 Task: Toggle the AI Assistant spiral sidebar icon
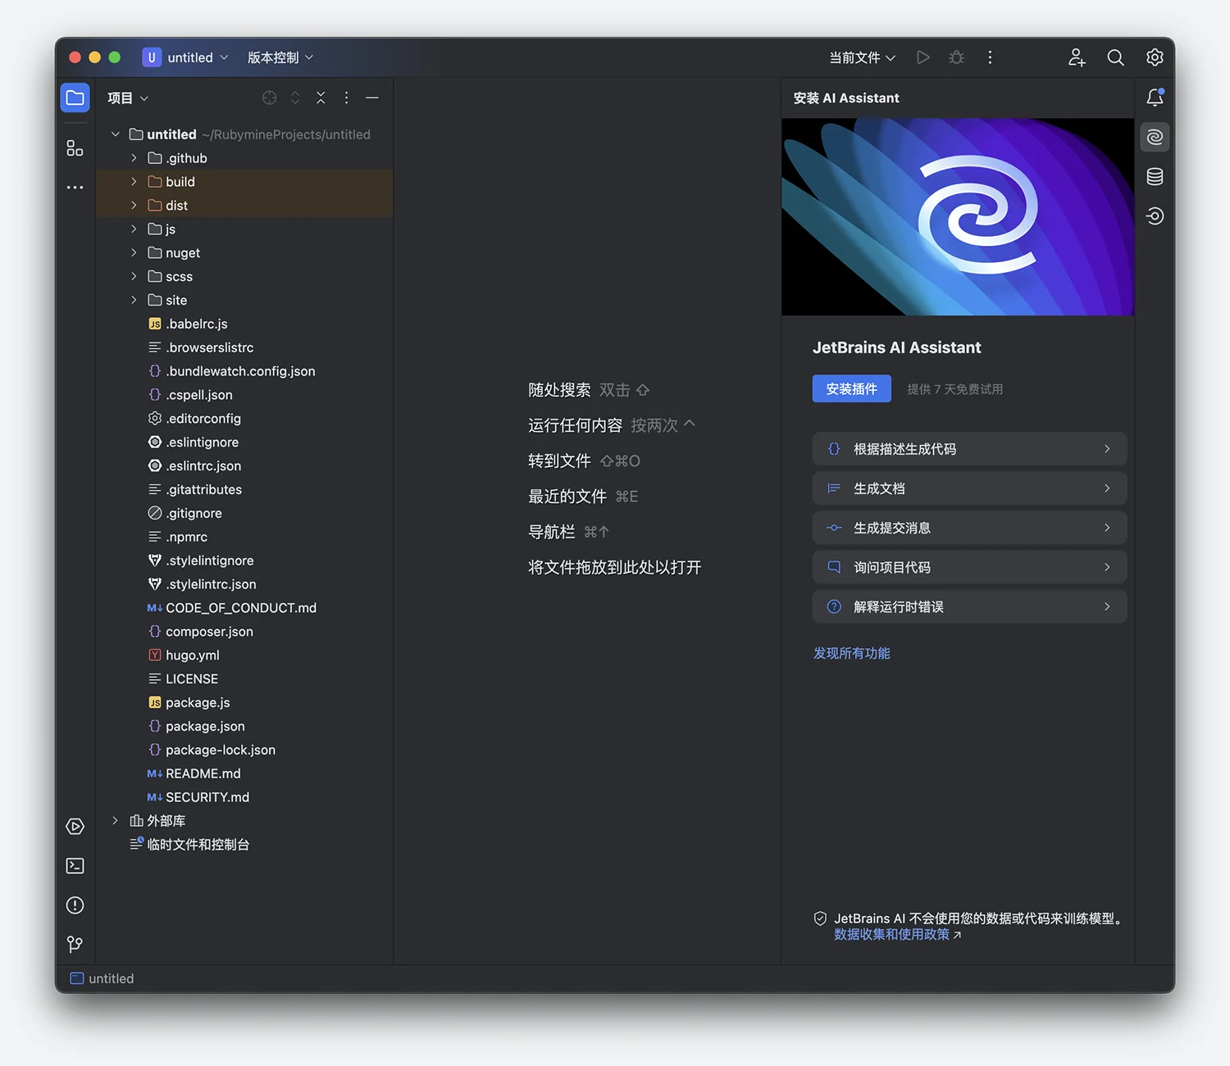click(x=1155, y=137)
